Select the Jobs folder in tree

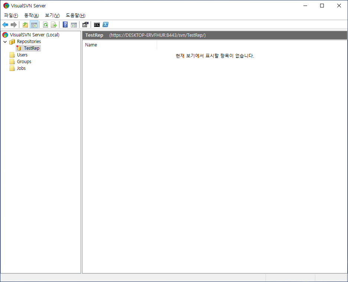click(x=21, y=68)
